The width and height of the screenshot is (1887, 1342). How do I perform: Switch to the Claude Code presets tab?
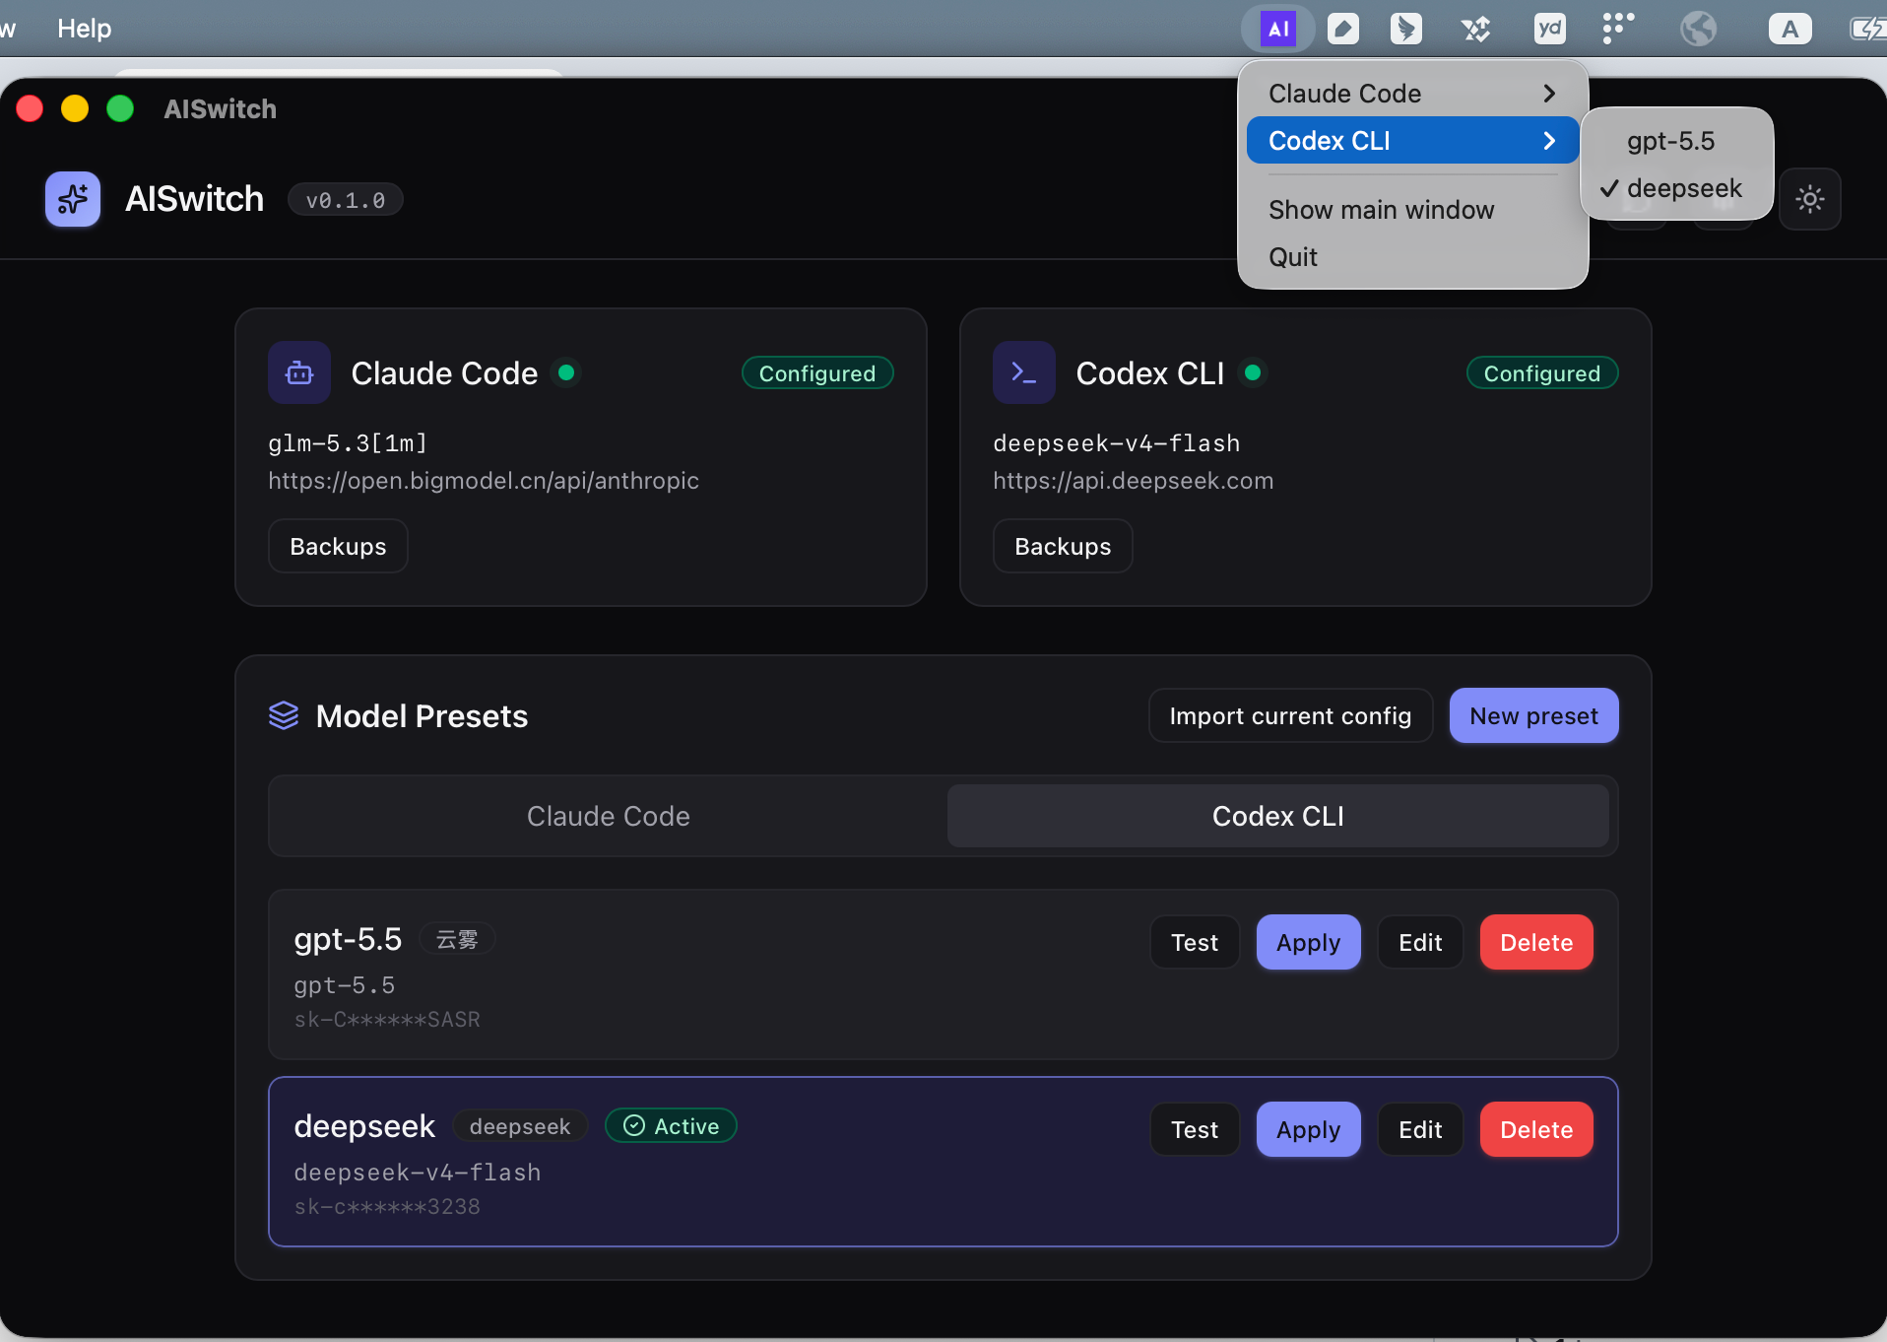(x=609, y=816)
